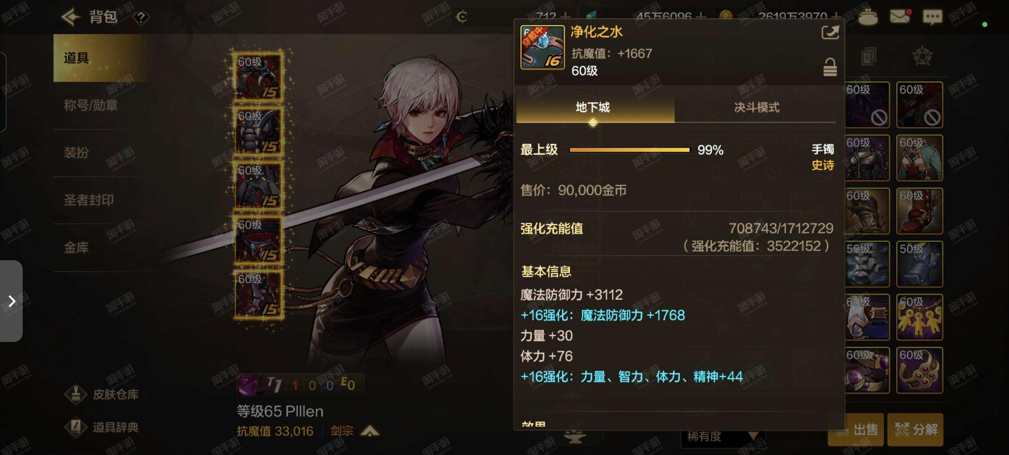Click the 最上级 99% progress bar
This screenshot has height=455, width=1009.
pyautogui.click(x=630, y=149)
